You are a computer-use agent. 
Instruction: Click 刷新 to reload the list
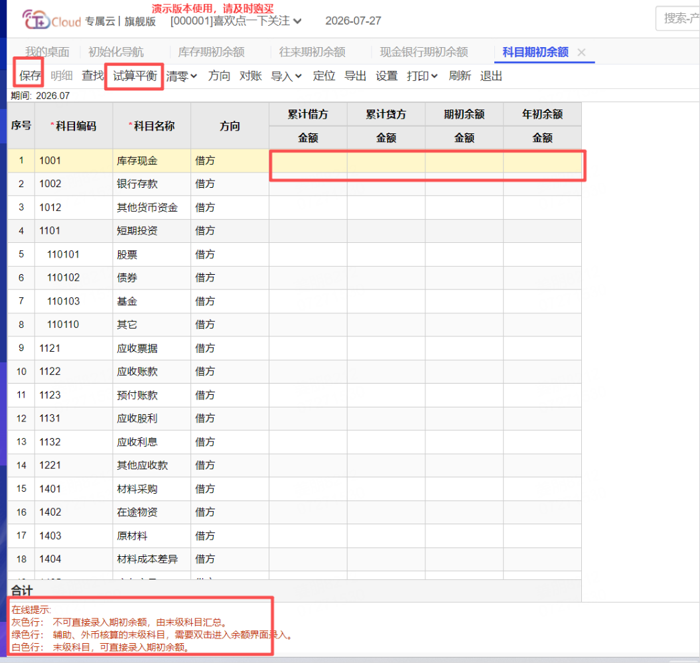coord(460,76)
